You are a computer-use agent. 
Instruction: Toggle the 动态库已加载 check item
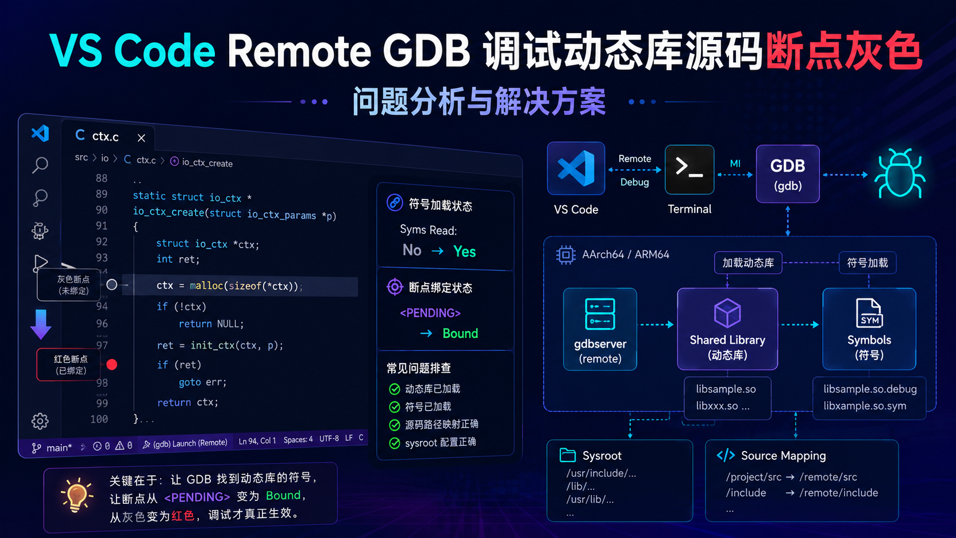click(x=424, y=389)
